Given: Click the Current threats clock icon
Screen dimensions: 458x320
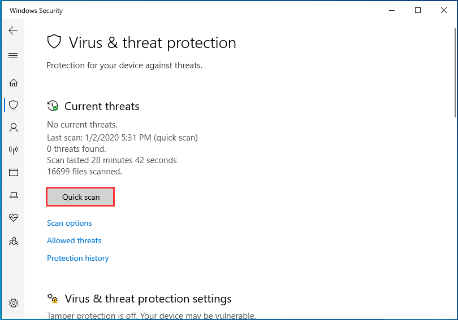Looking at the screenshot, I should tap(53, 106).
